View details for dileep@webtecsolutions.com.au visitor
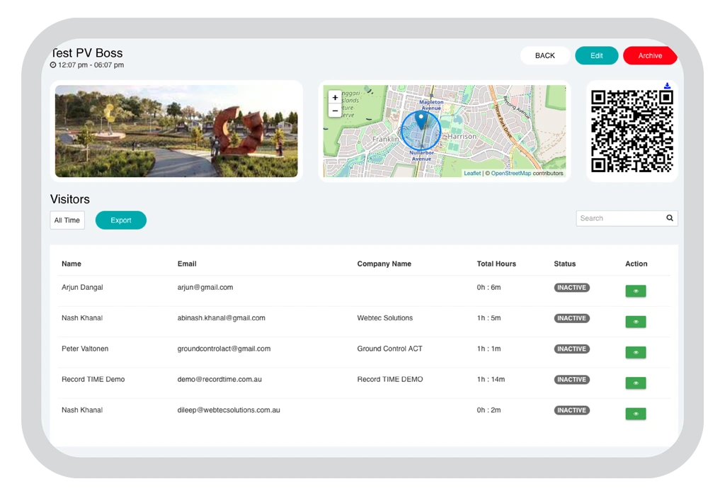The width and height of the screenshot is (725, 496). click(x=635, y=414)
